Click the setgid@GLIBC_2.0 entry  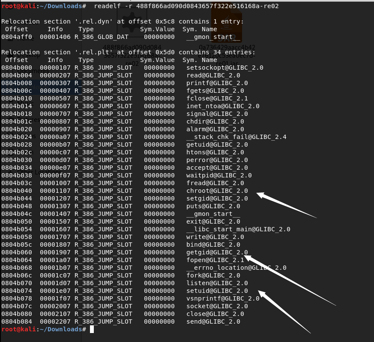click(217, 198)
